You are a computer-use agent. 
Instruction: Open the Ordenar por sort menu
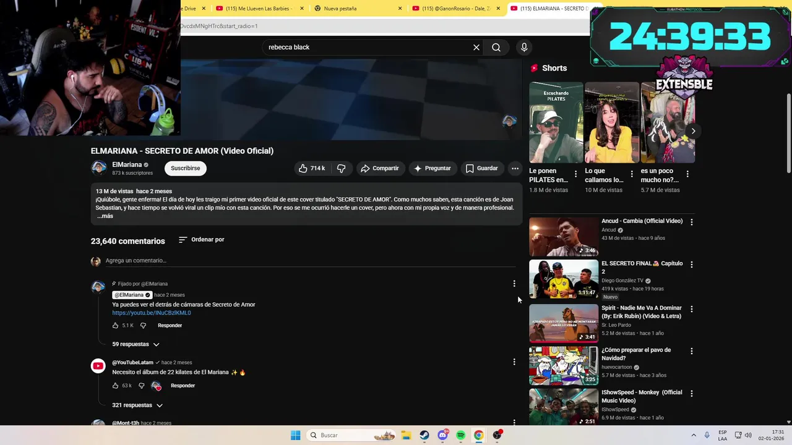202,239
